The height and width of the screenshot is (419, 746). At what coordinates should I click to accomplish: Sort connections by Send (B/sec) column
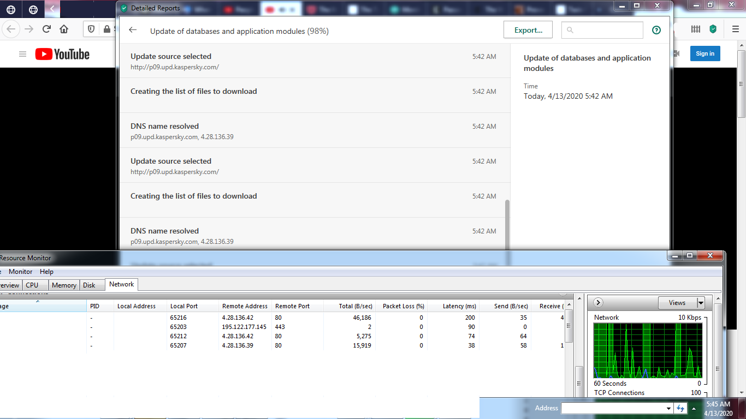point(505,306)
